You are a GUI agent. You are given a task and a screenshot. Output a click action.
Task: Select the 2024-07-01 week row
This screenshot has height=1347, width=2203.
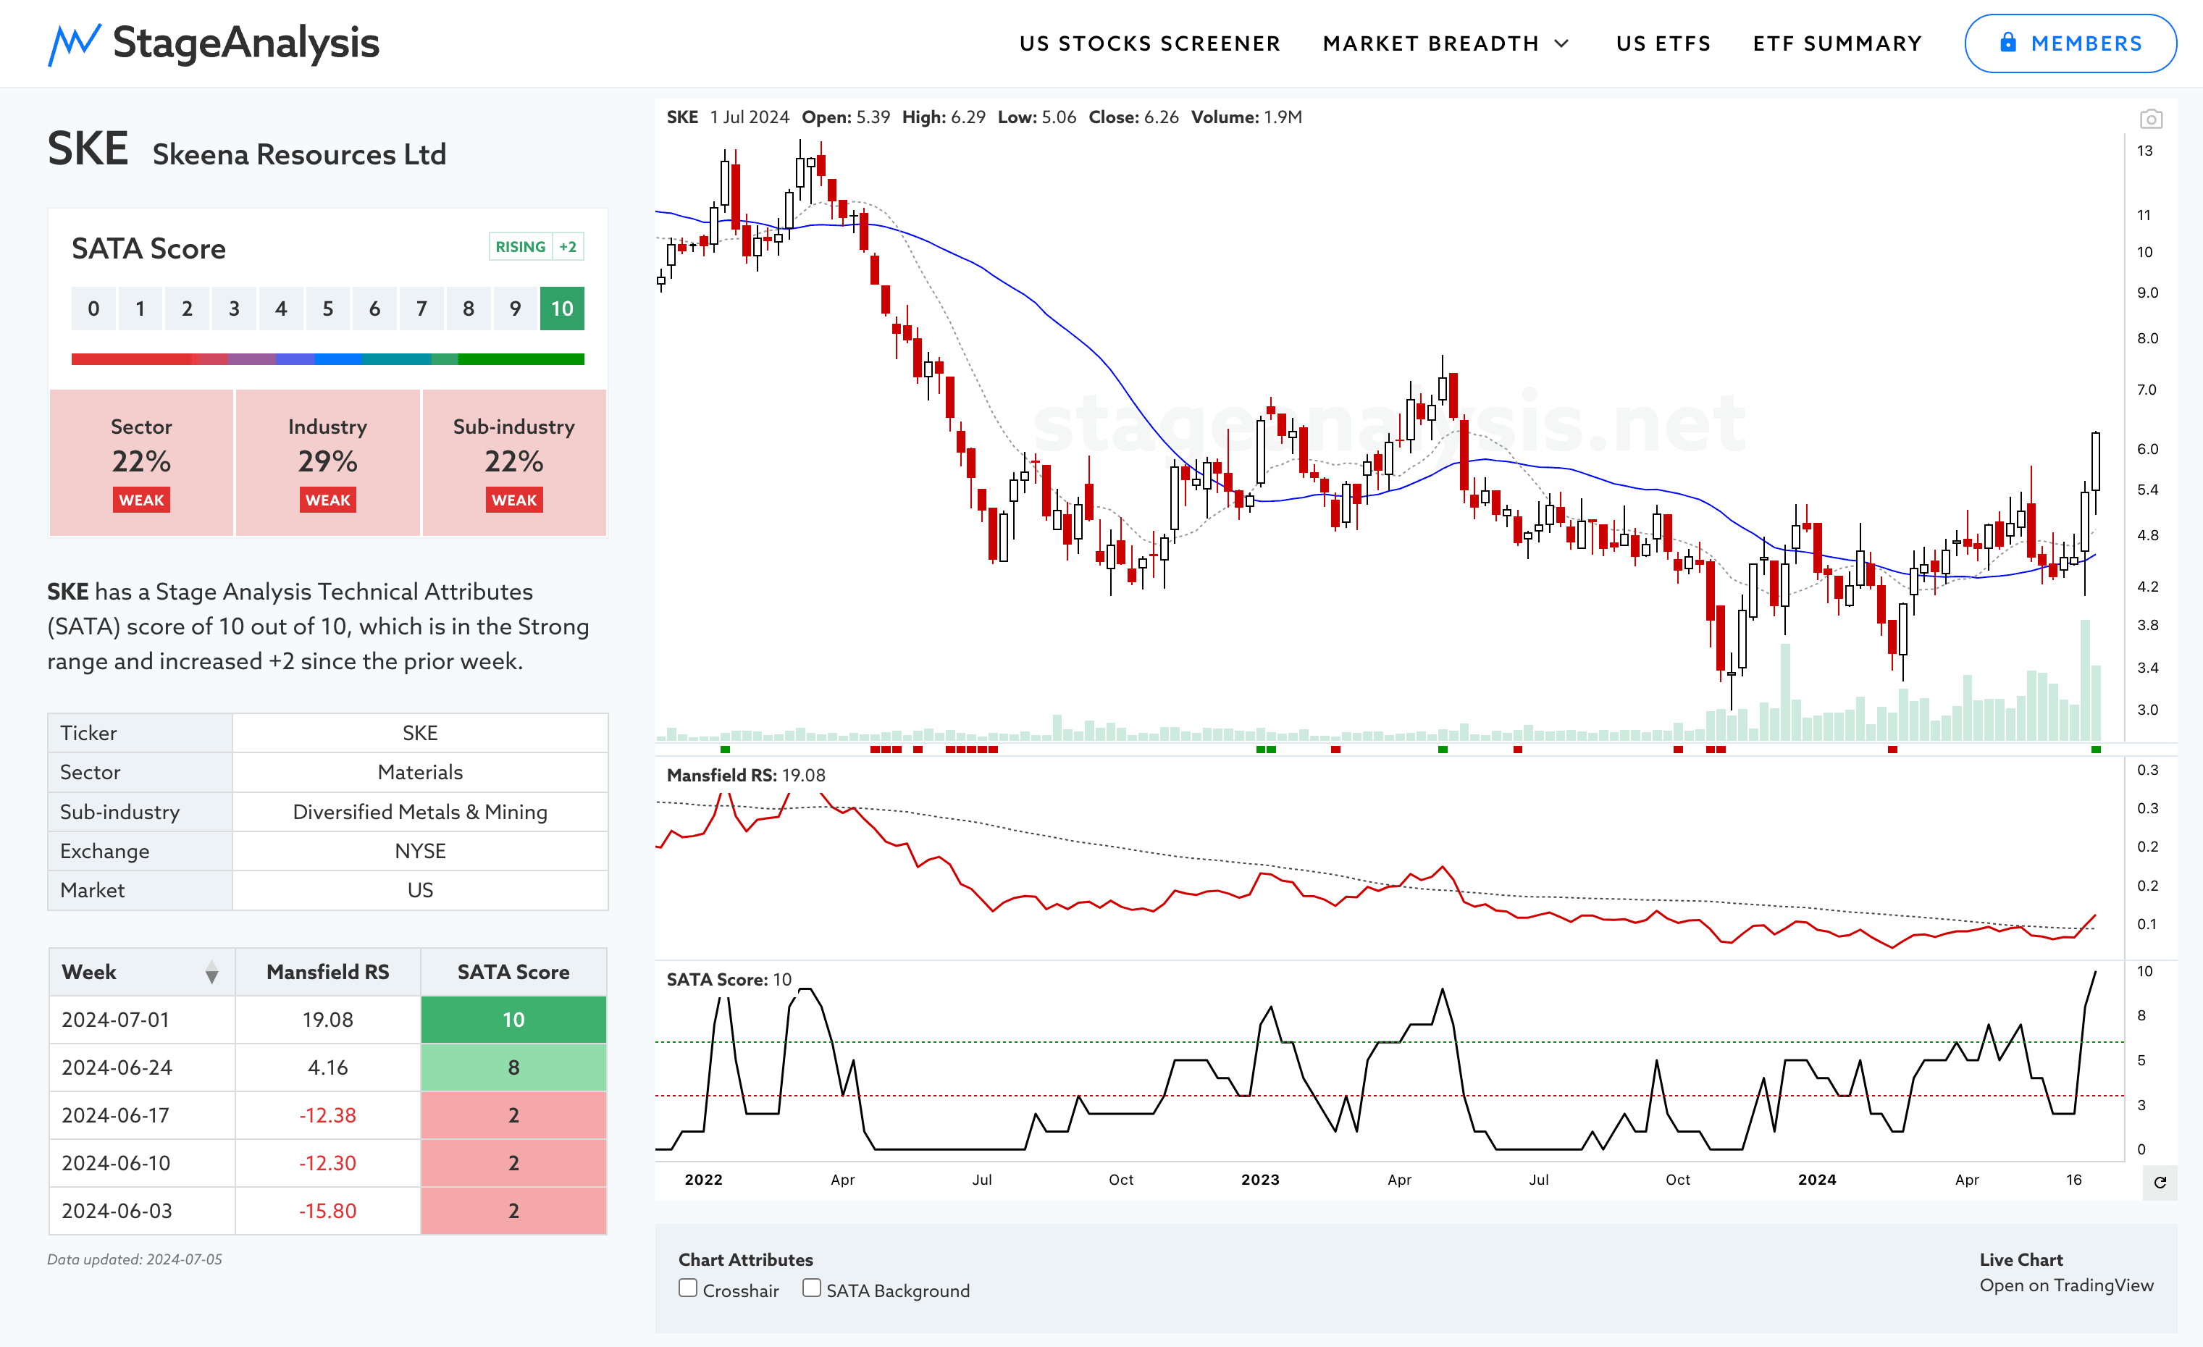tap(327, 1019)
